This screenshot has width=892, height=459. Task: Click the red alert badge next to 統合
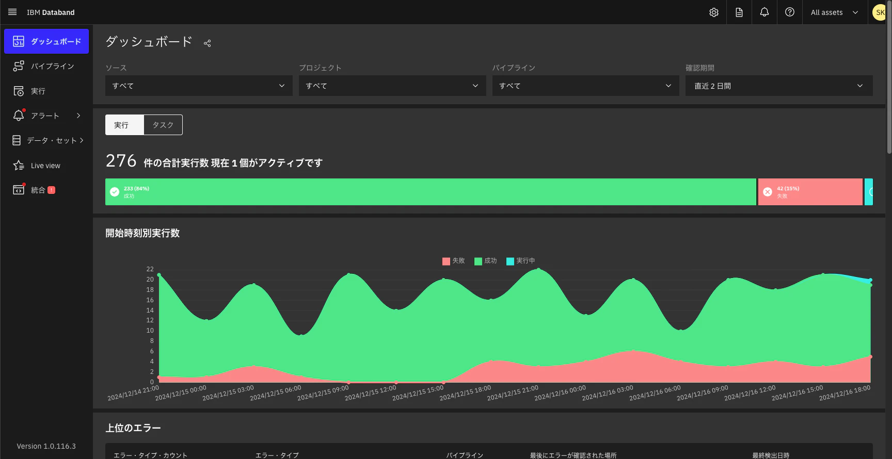tap(51, 190)
